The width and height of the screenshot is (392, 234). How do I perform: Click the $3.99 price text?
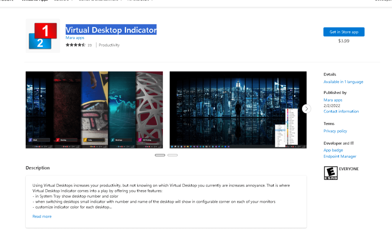(344, 41)
